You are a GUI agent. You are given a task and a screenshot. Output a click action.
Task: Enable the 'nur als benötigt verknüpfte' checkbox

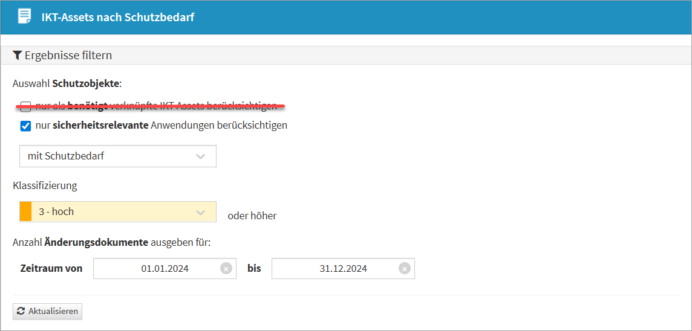click(25, 107)
